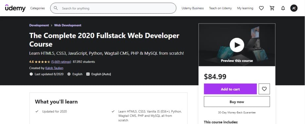Click the Updated for 2020 item

55,111
